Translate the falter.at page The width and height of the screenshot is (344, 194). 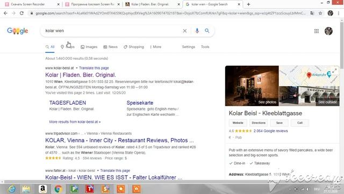[115, 170]
